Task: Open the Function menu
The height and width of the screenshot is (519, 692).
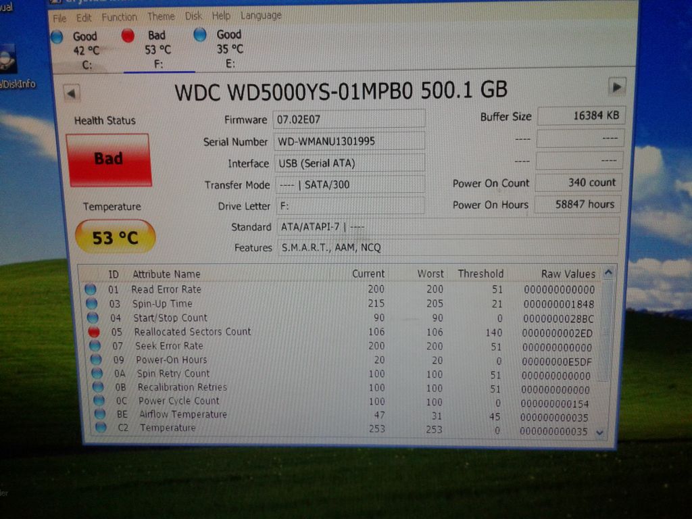Action: pos(119,17)
